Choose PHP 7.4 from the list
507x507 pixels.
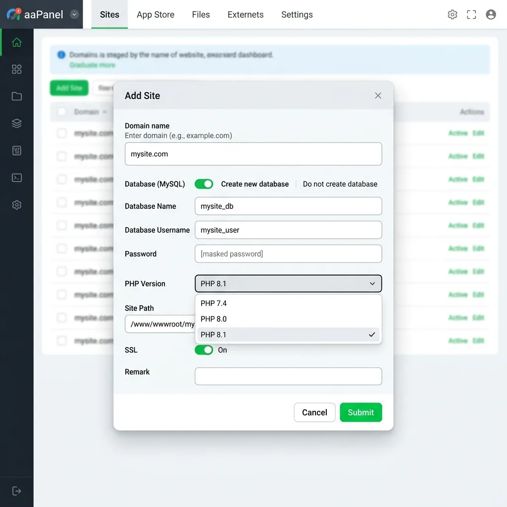point(288,304)
